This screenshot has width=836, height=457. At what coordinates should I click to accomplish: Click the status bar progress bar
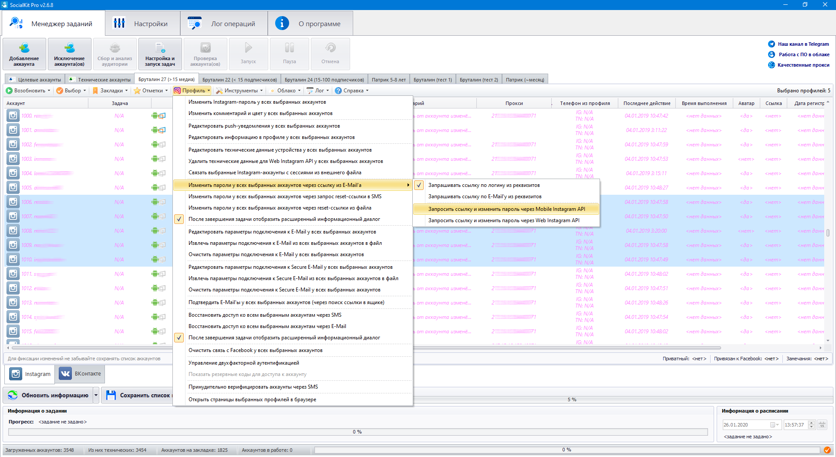pos(567,450)
